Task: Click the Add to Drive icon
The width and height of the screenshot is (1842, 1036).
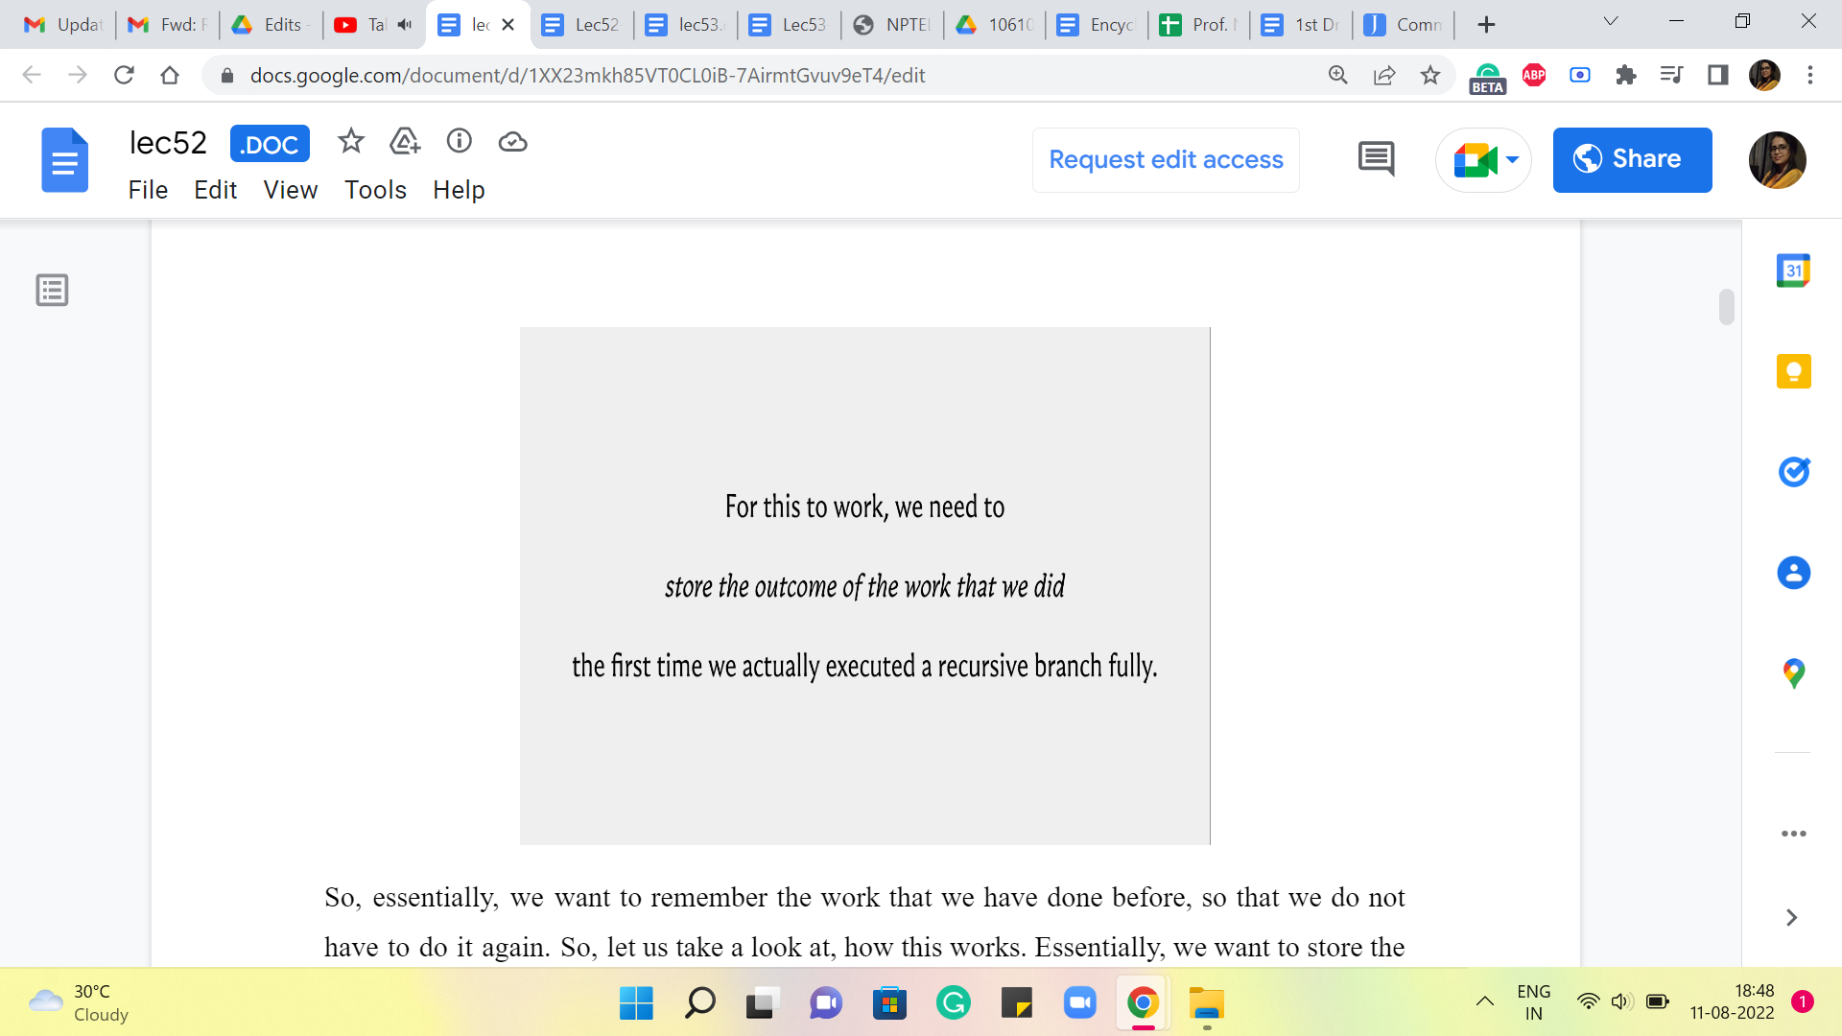Action: [x=405, y=142]
